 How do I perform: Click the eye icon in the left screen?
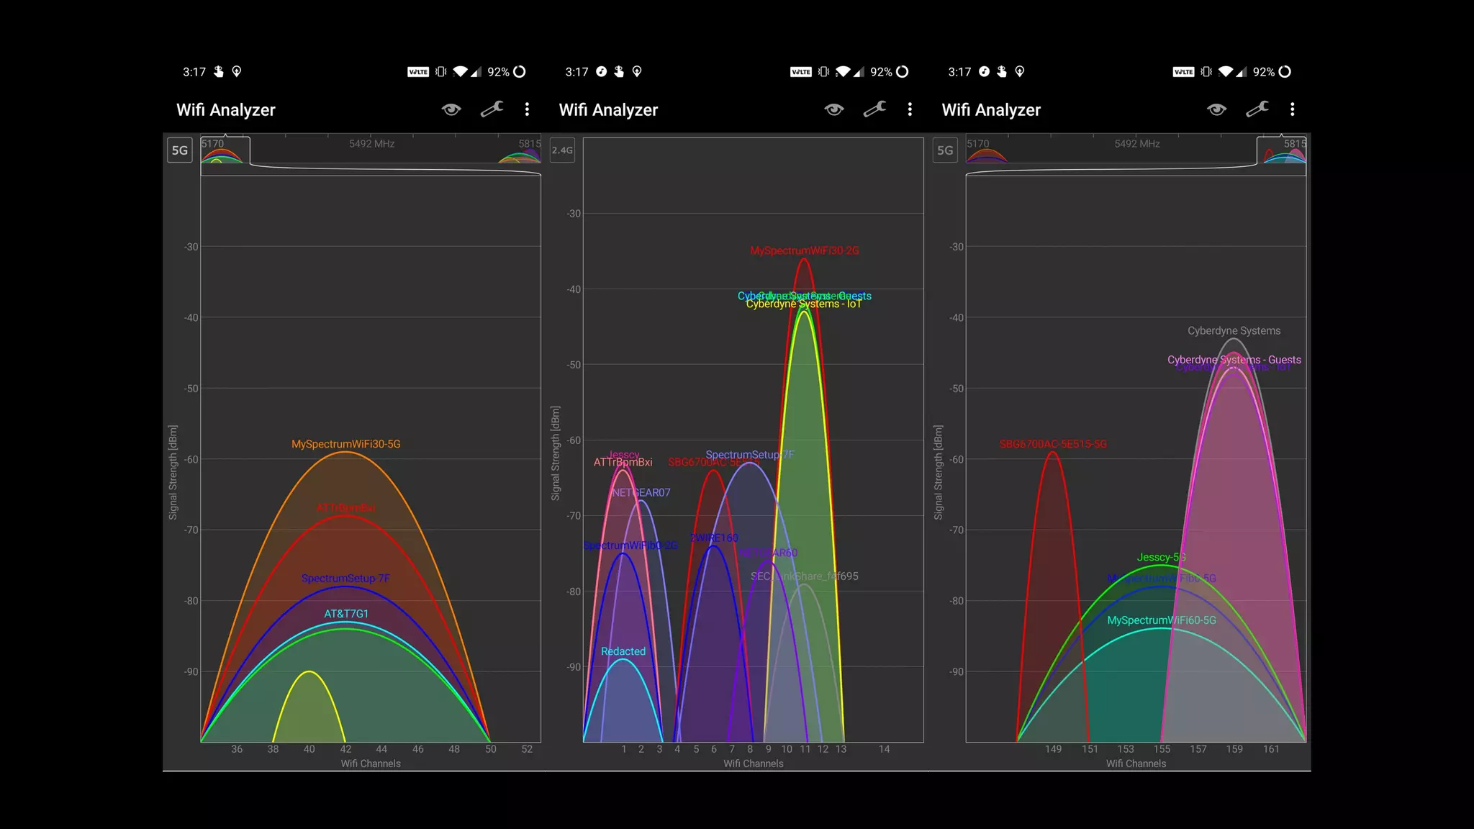pos(451,109)
